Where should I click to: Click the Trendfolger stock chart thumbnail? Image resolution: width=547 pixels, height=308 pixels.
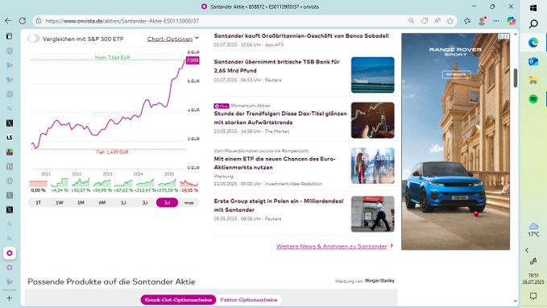[372, 120]
